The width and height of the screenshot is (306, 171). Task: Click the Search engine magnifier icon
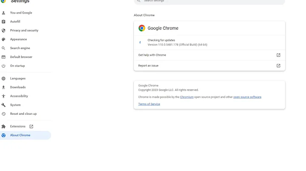coord(3,48)
